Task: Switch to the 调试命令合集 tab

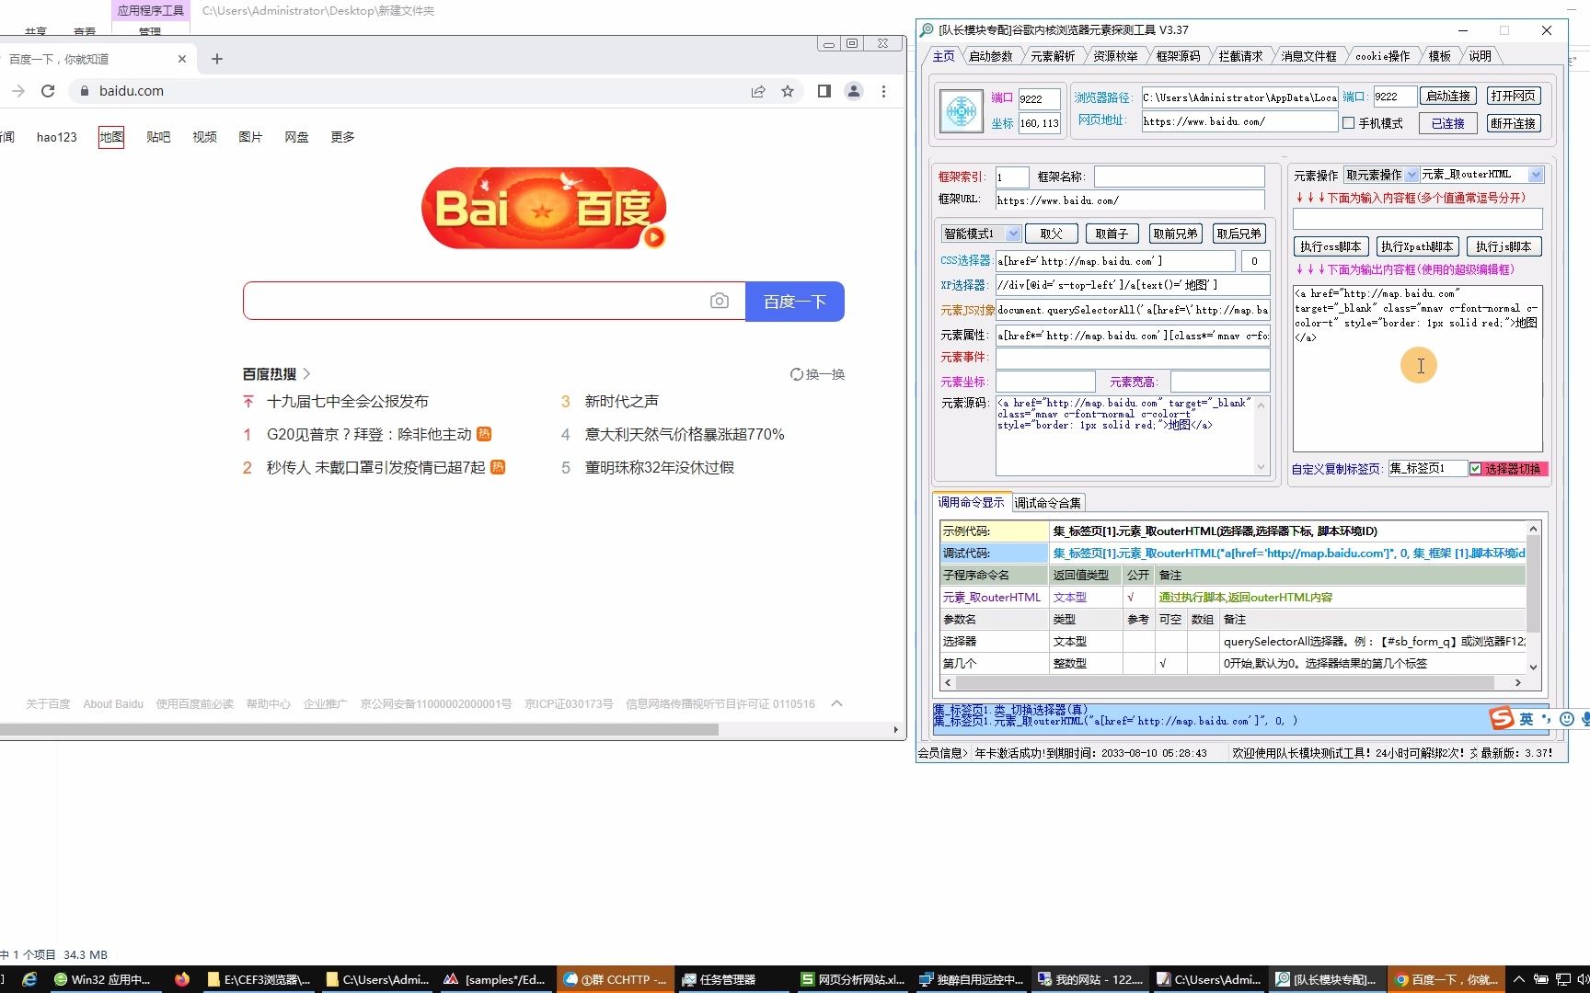Action: coord(1049,502)
